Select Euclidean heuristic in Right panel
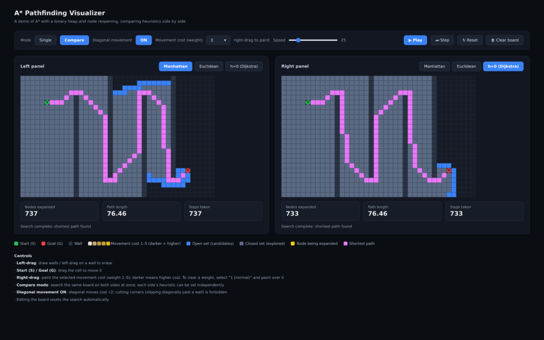The image size is (544, 340). pos(466,66)
